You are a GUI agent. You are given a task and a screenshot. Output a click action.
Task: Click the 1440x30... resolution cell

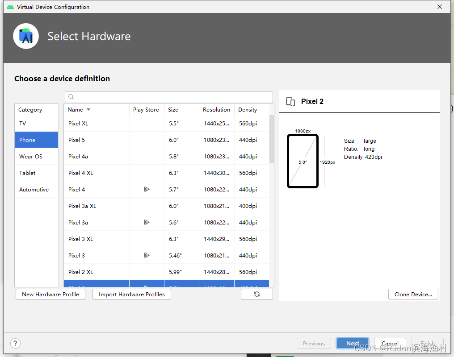[x=217, y=173]
